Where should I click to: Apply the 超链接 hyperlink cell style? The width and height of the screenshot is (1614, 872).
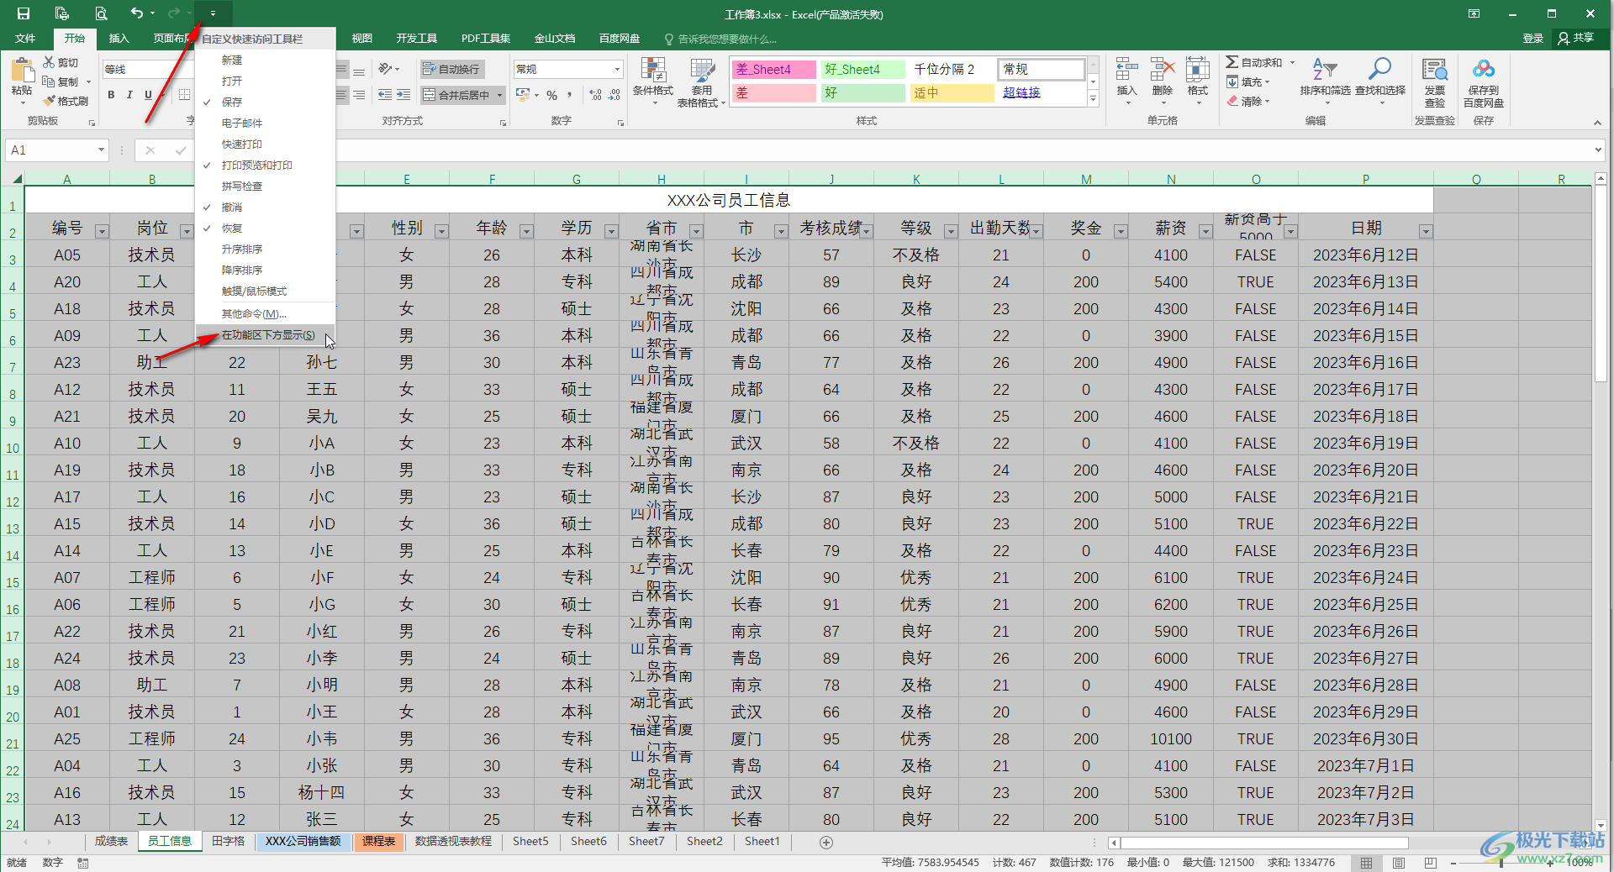tap(1041, 92)
